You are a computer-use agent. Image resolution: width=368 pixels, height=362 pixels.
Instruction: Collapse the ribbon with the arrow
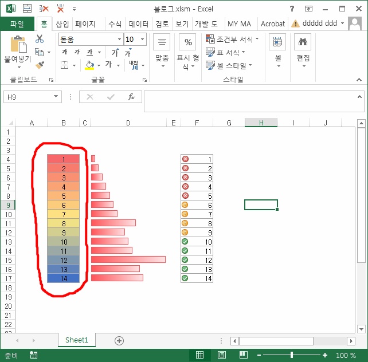coord(359,80)
